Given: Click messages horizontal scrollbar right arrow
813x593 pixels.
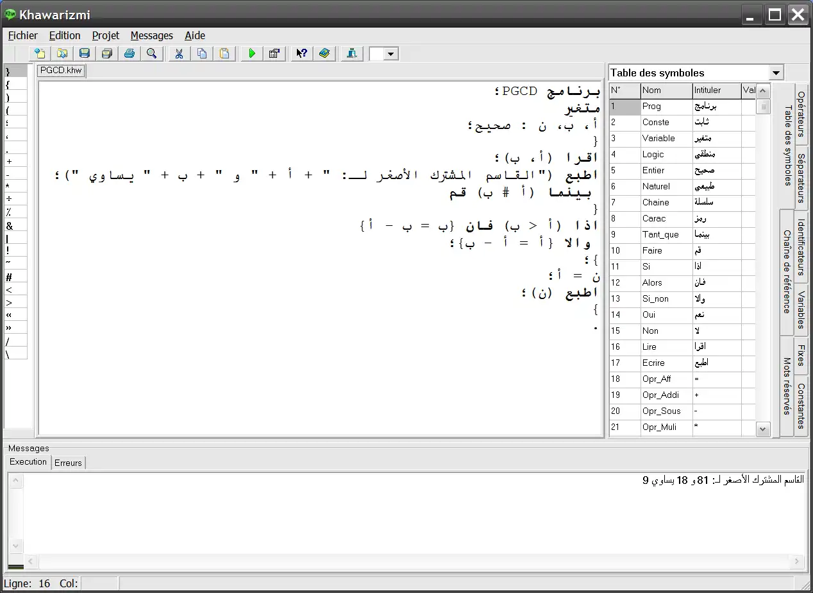Looking at the screenshot, I should (797, 562).
